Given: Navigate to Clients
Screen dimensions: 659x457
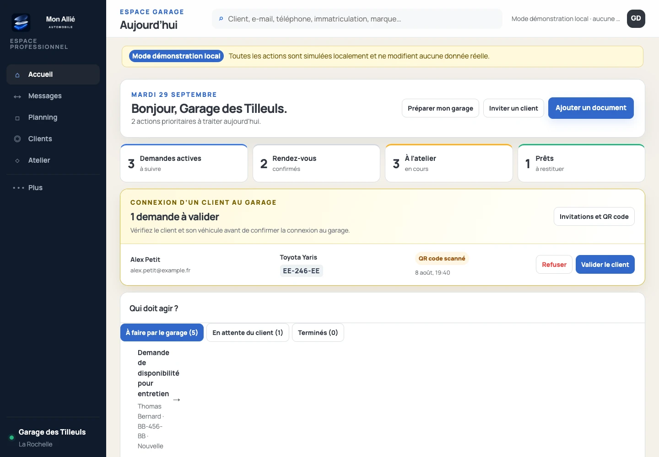Looking at the screenshot, I should [53, 139].
